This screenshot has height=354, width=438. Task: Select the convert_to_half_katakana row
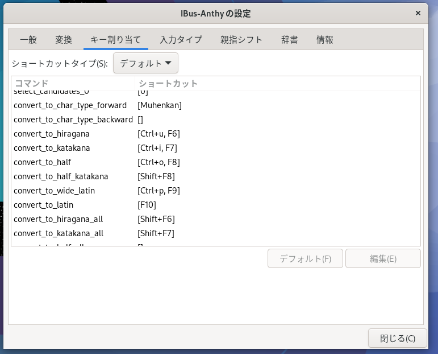[x=216, y=176]
